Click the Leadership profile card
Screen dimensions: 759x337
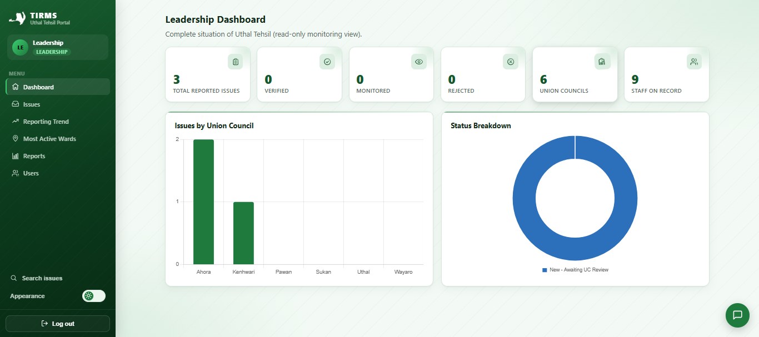click(x=58, y=47)
